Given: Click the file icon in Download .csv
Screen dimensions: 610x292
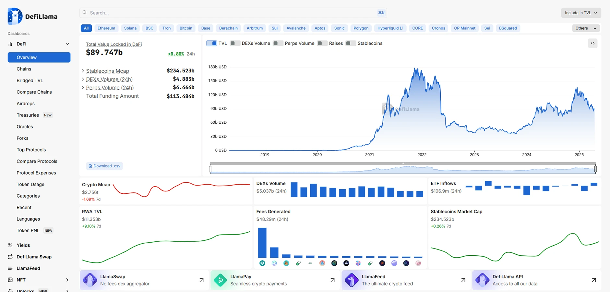Looking at the screenshot, I should (x=90, y=166).
